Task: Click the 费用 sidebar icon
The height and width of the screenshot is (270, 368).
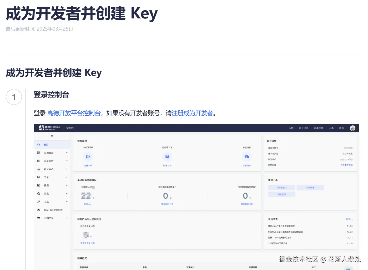Action: coord(39,185)
